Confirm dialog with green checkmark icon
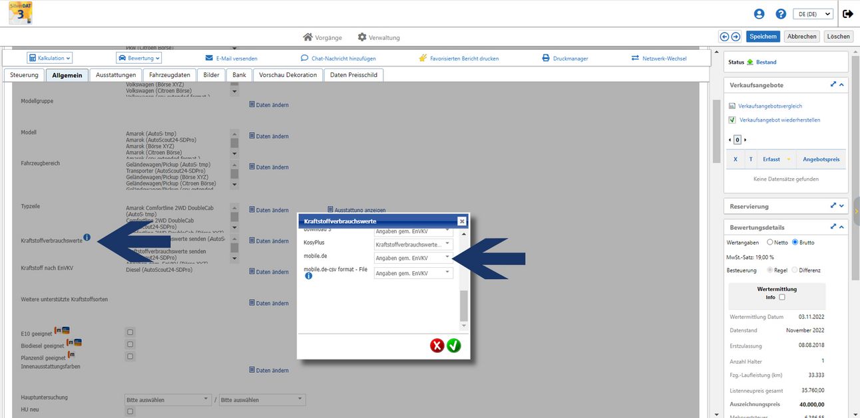Image resolution: width=860 pixels, height=418 pixels. [x=454, y=346]
